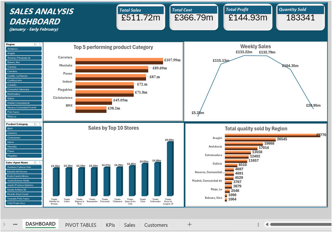Choose Castilla y León in Region slicer
This screenshot has width=332, height=232.
point(24,80)
